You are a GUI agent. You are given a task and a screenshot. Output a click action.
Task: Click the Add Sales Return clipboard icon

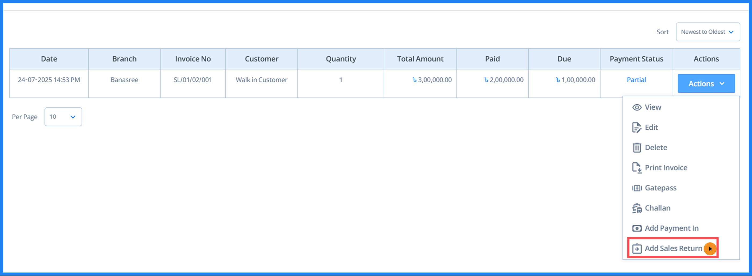pos(637,249)
